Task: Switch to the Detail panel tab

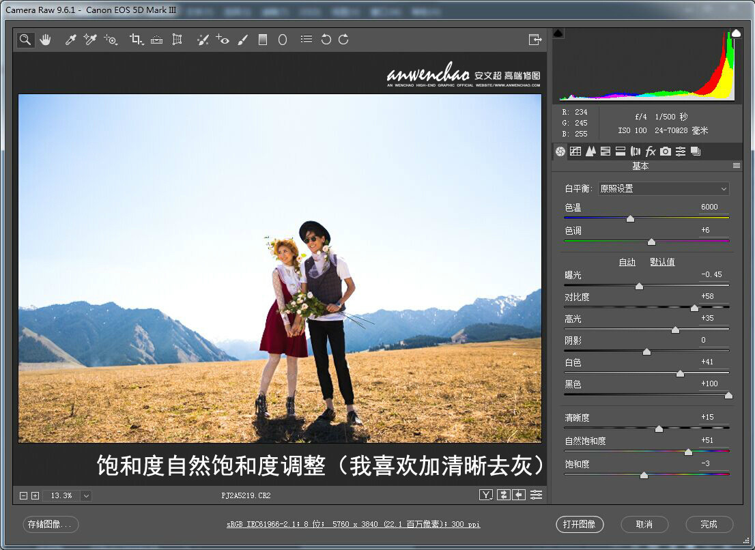Action: click(x=590, y=151)
